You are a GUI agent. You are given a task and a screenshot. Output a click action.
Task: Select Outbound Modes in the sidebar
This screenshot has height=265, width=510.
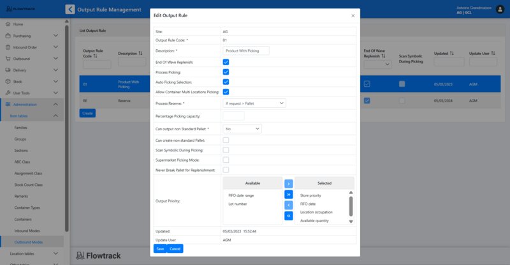point(29,242)
